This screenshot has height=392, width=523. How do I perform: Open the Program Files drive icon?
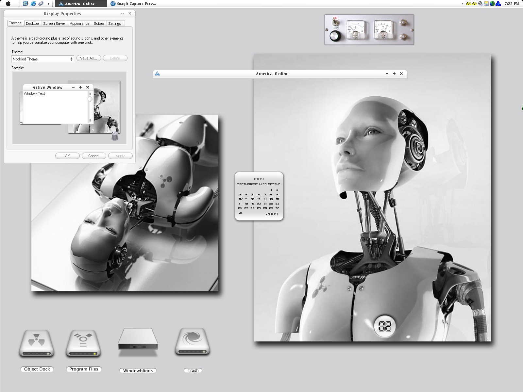coord(83,343)
